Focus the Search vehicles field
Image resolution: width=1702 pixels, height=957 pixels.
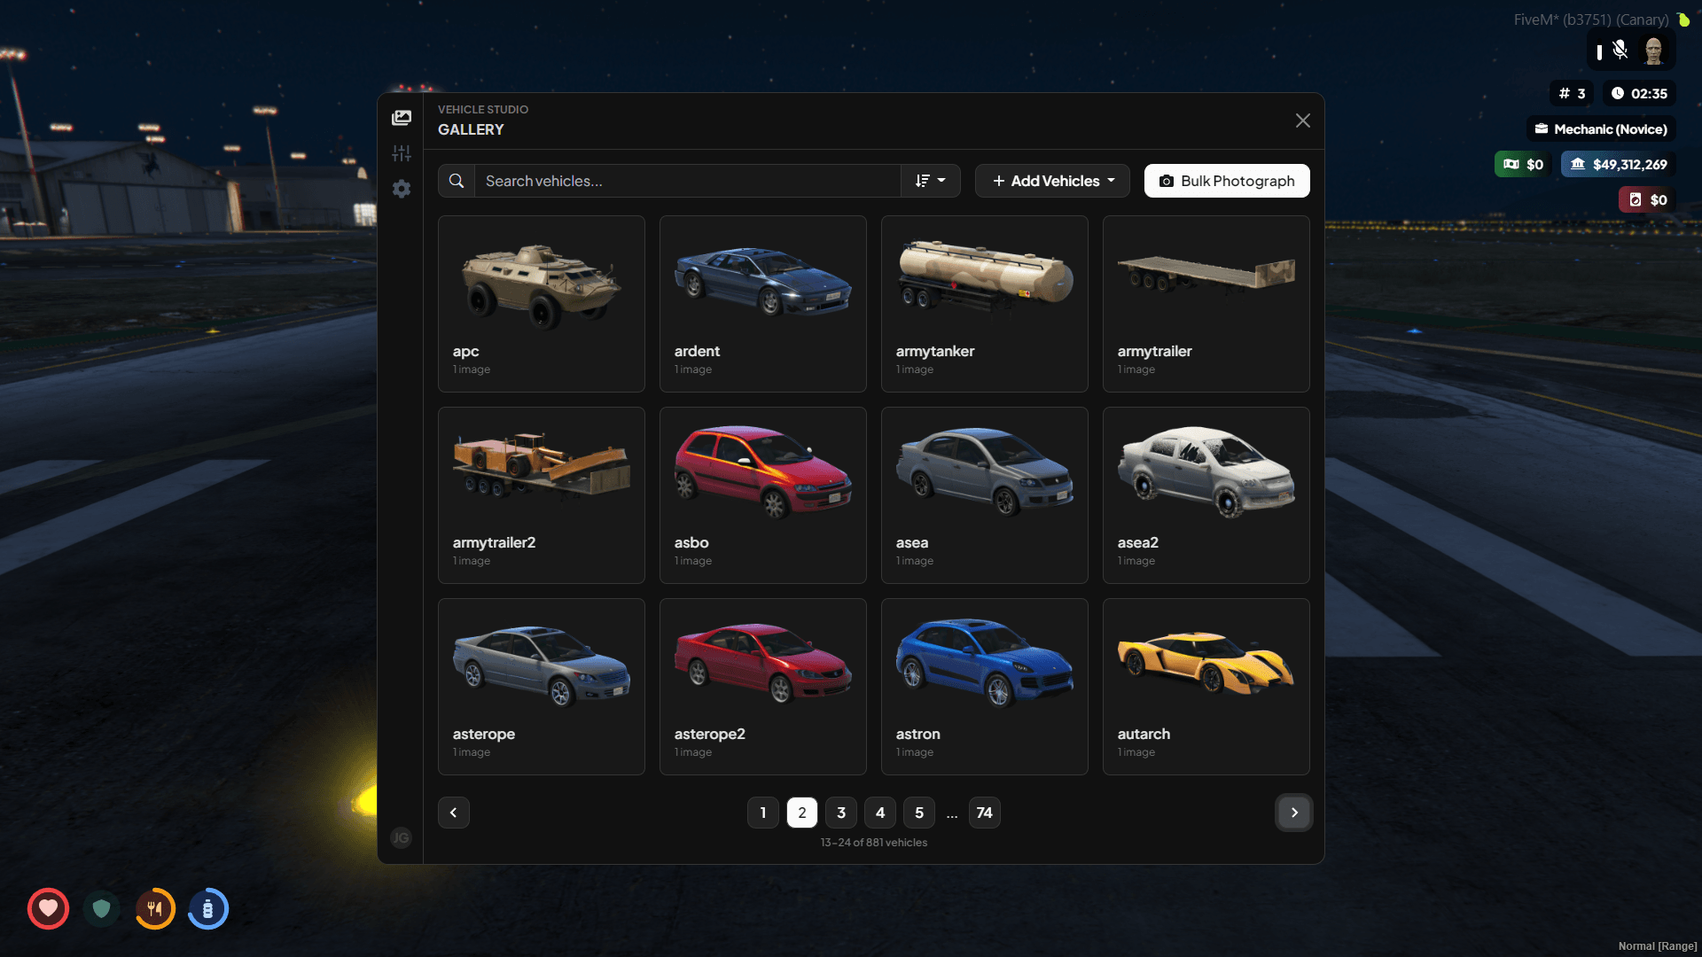pyautogui.click(x=688, y=181)
